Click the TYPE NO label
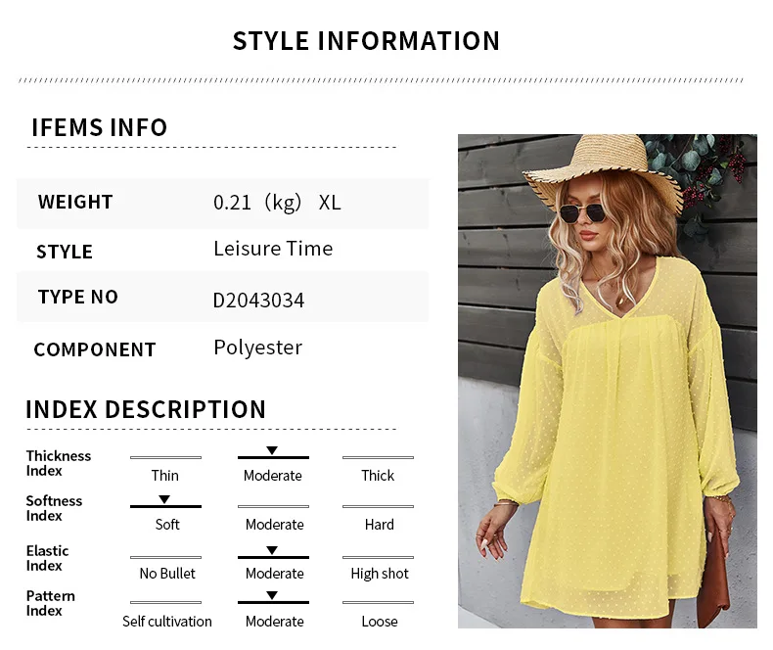 click(78, 297)
